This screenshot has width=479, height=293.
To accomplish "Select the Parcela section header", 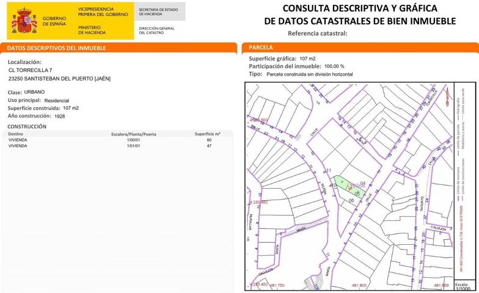I will click(261, 48).
